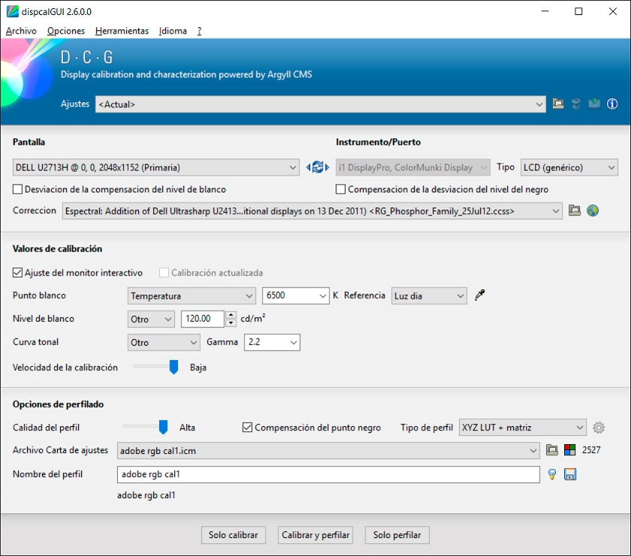The height and width of the screenshot is (556, 631).
Task: Open the testchart editor color grid icon
Action: pos(570,451)
